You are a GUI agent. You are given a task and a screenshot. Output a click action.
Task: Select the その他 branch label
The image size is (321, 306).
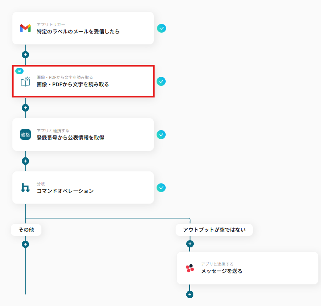coord(26,230)
